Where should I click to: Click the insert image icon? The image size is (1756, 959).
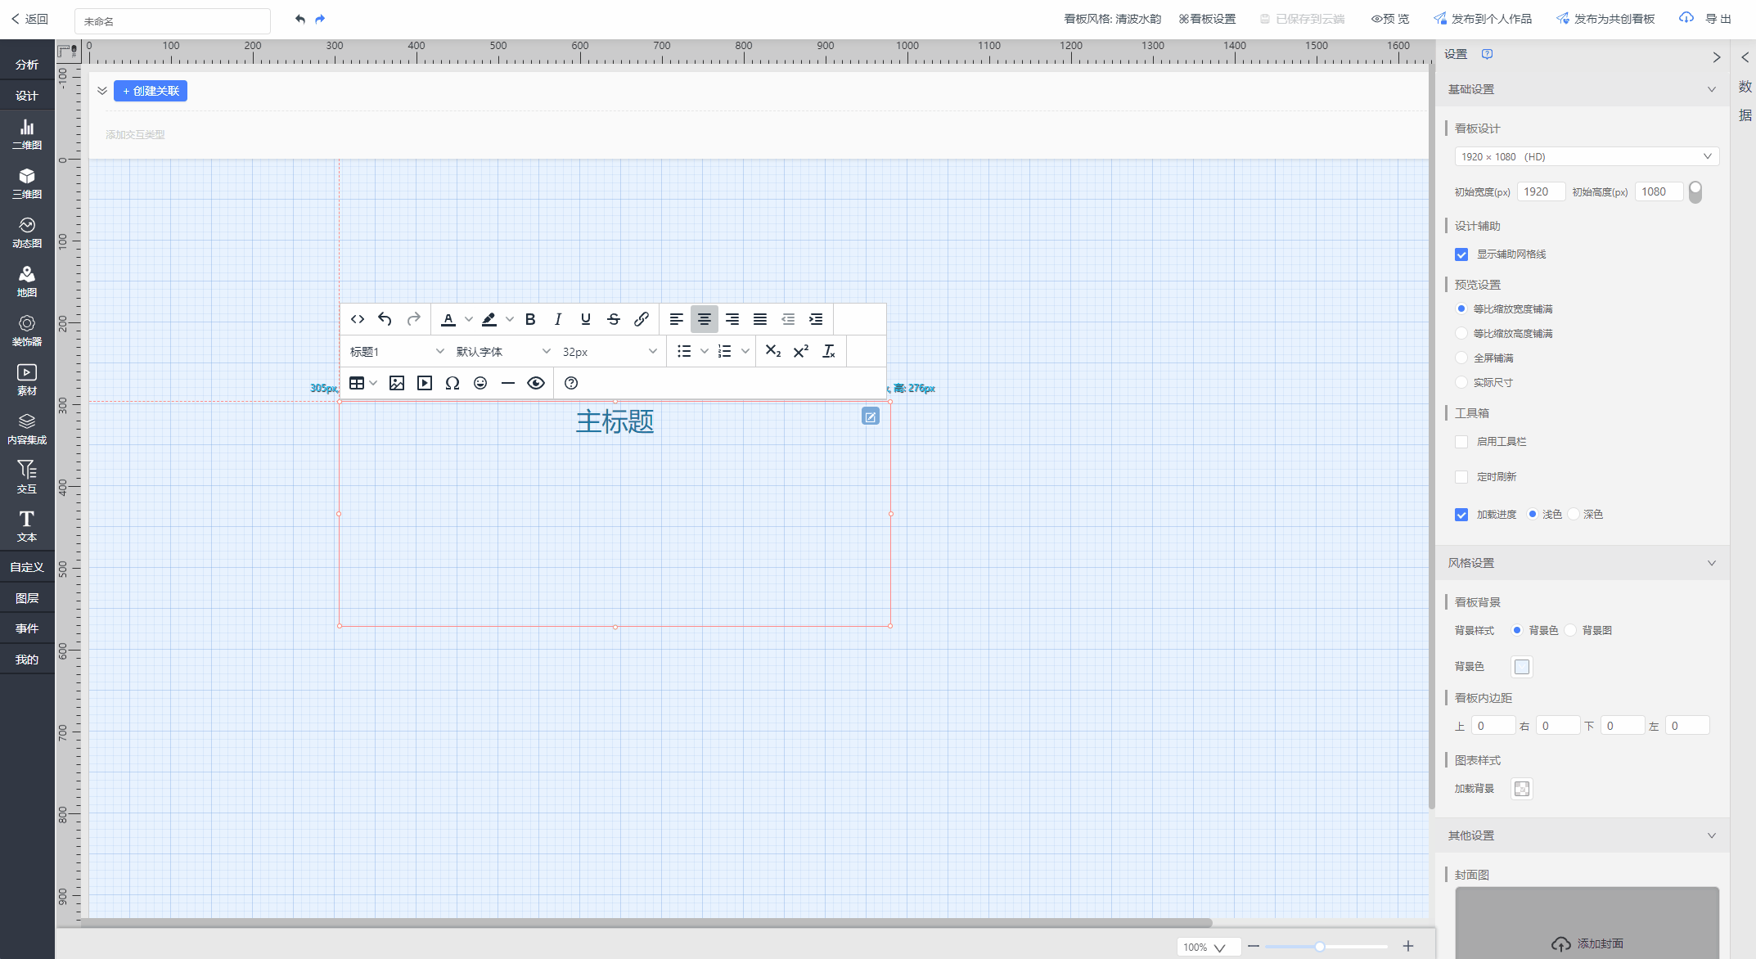coord(397,383)
